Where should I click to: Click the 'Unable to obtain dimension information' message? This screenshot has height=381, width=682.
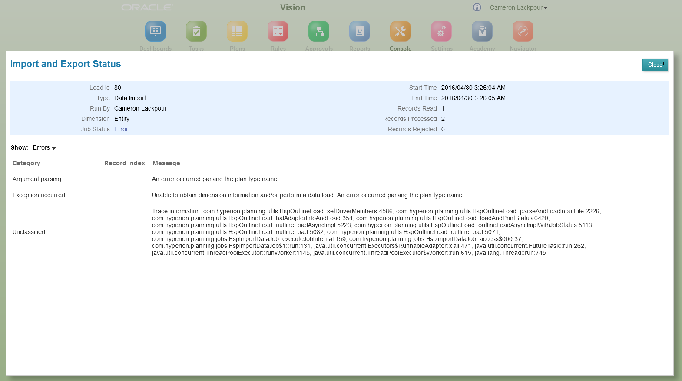308,195
